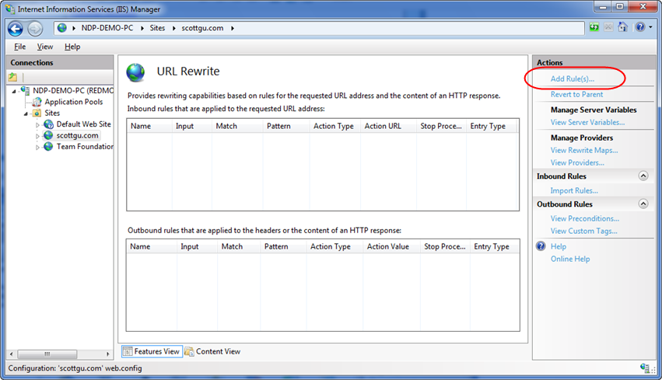Viewport: 662px width, 380px height.
Task: Sort inbound rules by Action URL column
Action: (x=388, y=126)
